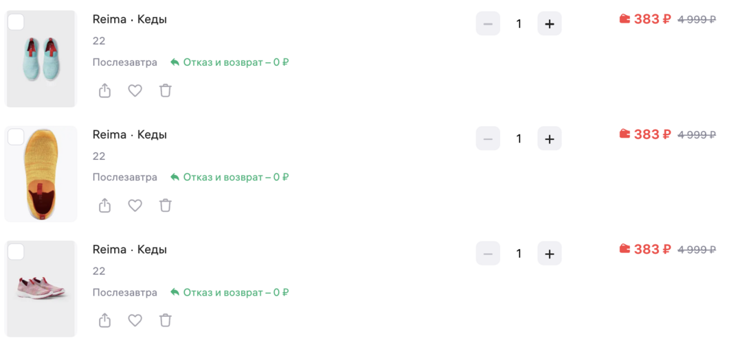Select checkbox for light blue sneakers
Screen dimensions: 749x347
pos(16,23)
